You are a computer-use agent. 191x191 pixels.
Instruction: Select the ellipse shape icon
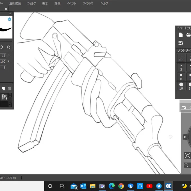[1, 47]
